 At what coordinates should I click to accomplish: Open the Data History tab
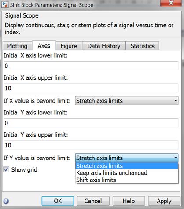104,46
